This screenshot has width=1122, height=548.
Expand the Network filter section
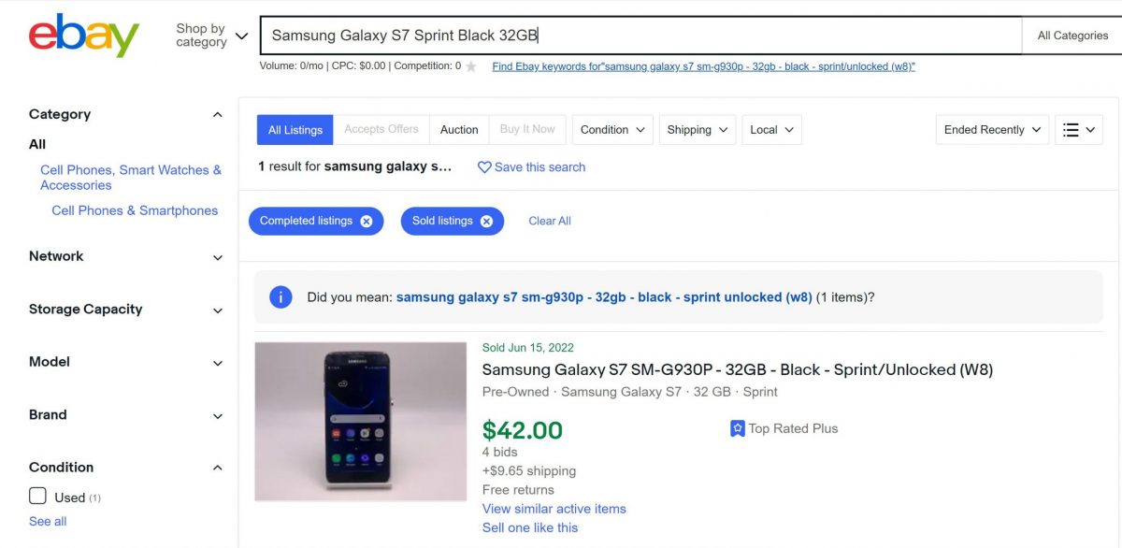tap(217, 257)
